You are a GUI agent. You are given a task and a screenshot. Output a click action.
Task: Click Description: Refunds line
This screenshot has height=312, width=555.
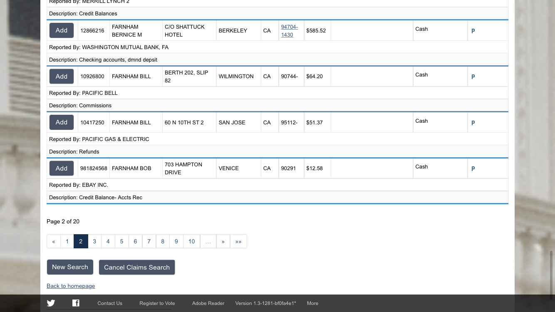[277, 151]
